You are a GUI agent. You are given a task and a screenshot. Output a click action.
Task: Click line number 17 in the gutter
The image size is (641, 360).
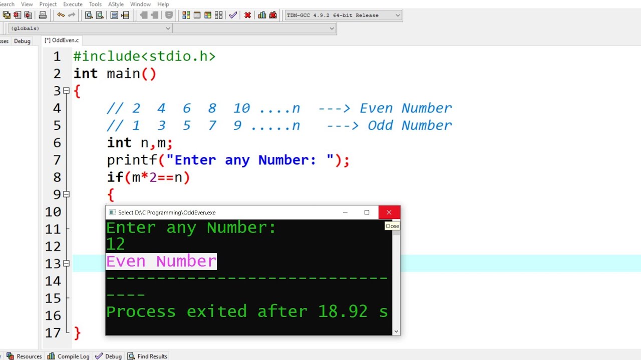tap(53, 333)
